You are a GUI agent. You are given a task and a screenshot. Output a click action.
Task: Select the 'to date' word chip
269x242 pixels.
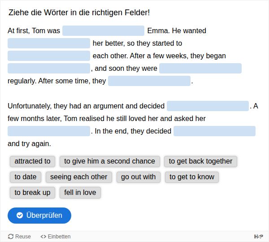(26, 177)
